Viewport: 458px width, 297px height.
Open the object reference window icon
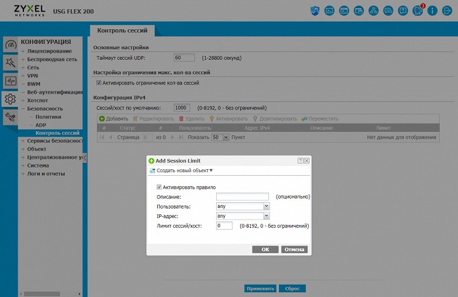[x=359, y=11]
